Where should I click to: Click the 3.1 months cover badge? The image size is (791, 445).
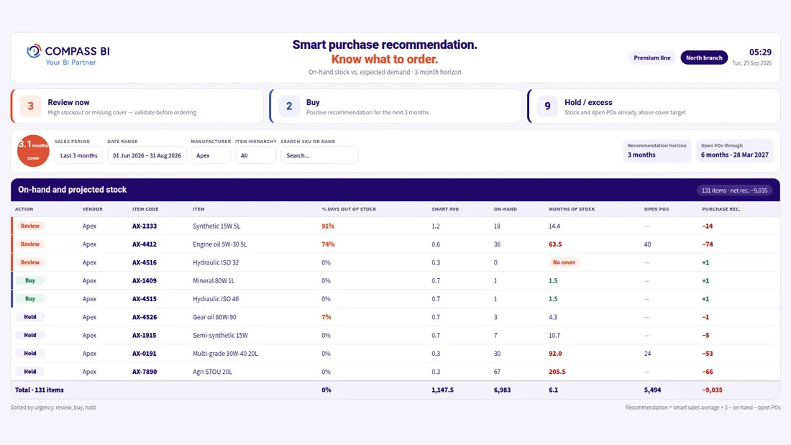[33, 150]
